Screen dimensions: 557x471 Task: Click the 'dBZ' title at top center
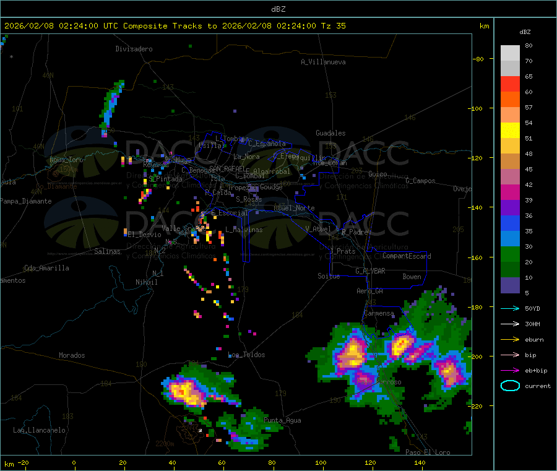[278, 9]
